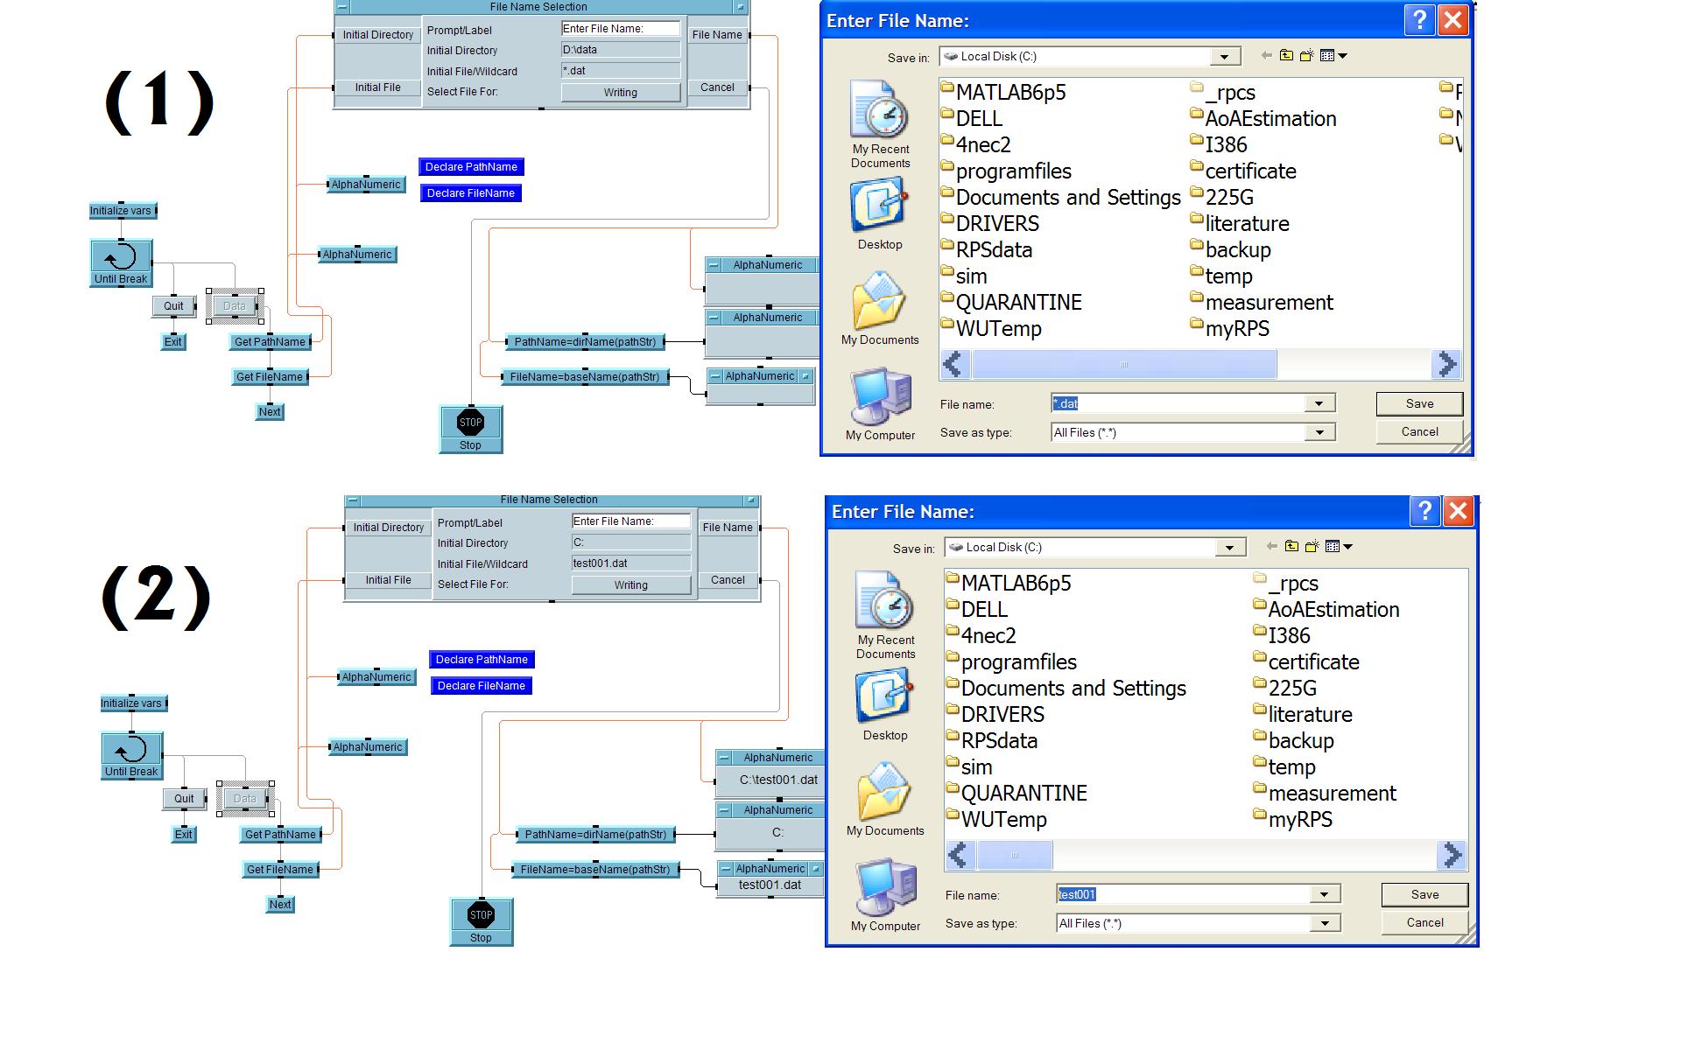Toggle Writing button in panel with D:\data directory
This screenshot has width=1681, height=1050.
[x=620, y=93]
